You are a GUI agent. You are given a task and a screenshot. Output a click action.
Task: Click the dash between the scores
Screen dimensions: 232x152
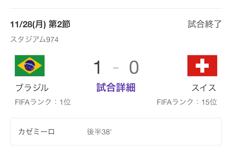116,68
